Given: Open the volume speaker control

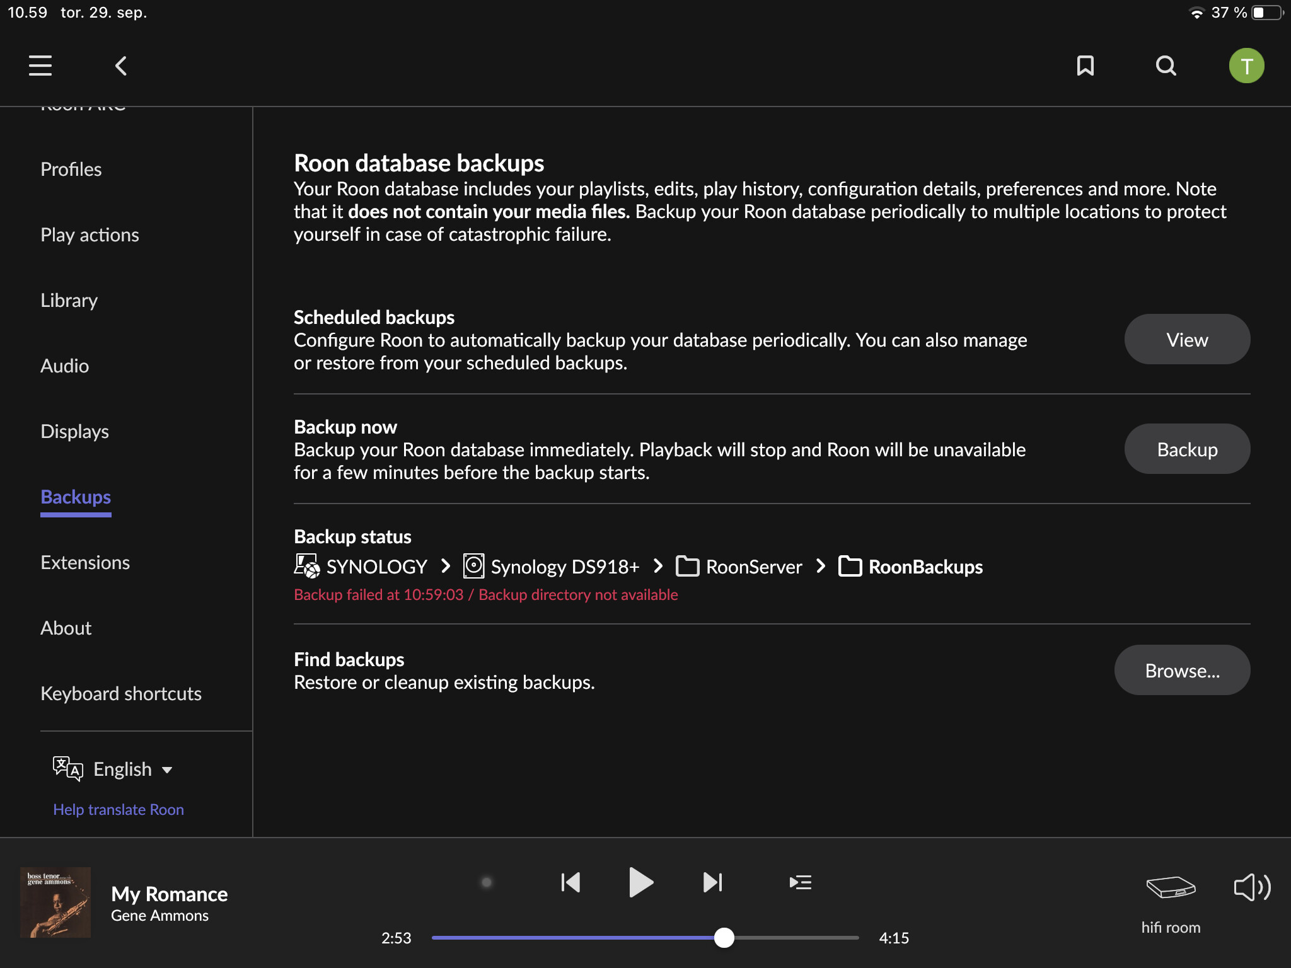Looking at the screenshot, I should pos(1252,887).
